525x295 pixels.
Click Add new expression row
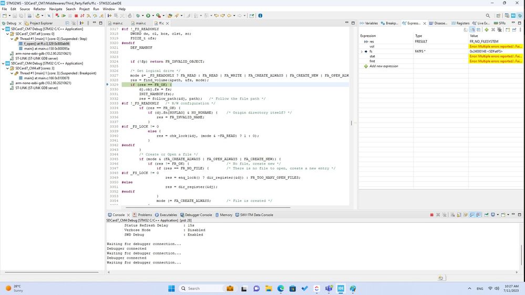coord(384,66)
